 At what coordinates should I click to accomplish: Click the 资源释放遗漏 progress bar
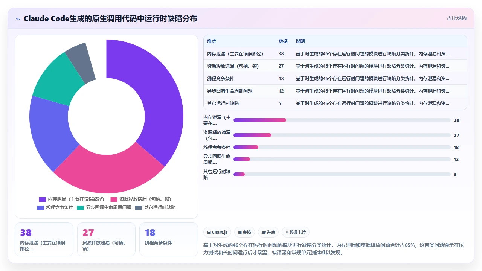click(x=342, y=135)
